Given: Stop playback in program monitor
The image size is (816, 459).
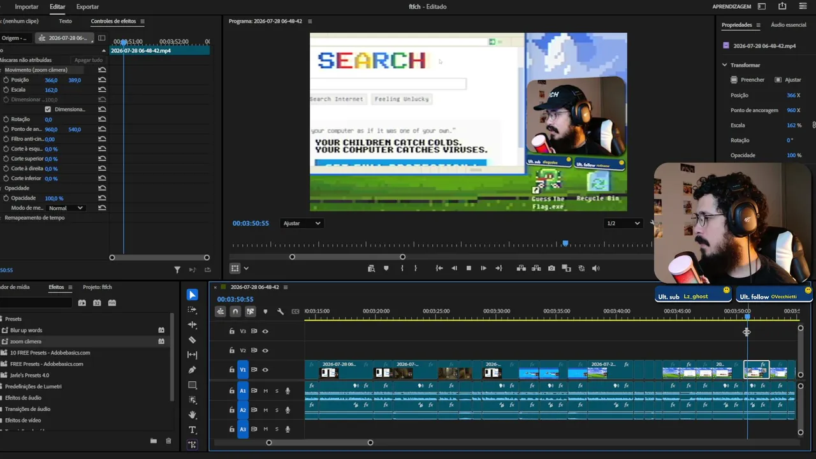Looking at the screenshot, I should click(x=469, y=268).
